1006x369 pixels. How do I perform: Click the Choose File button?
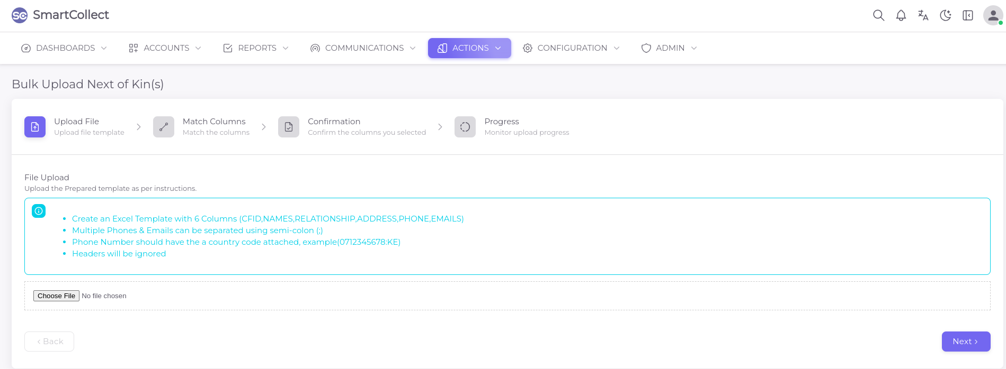(x=56, y=296)
